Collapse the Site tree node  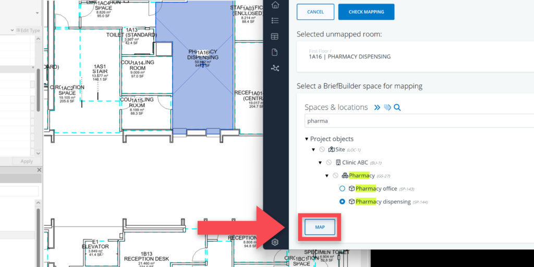tap(313, 150)
